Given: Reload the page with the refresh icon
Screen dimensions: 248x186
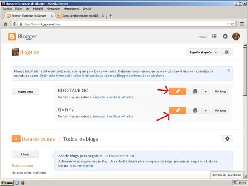Looking at the screenshot, I should (232, 24).
